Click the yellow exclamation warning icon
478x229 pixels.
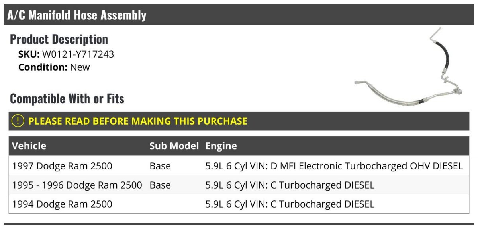18,121
